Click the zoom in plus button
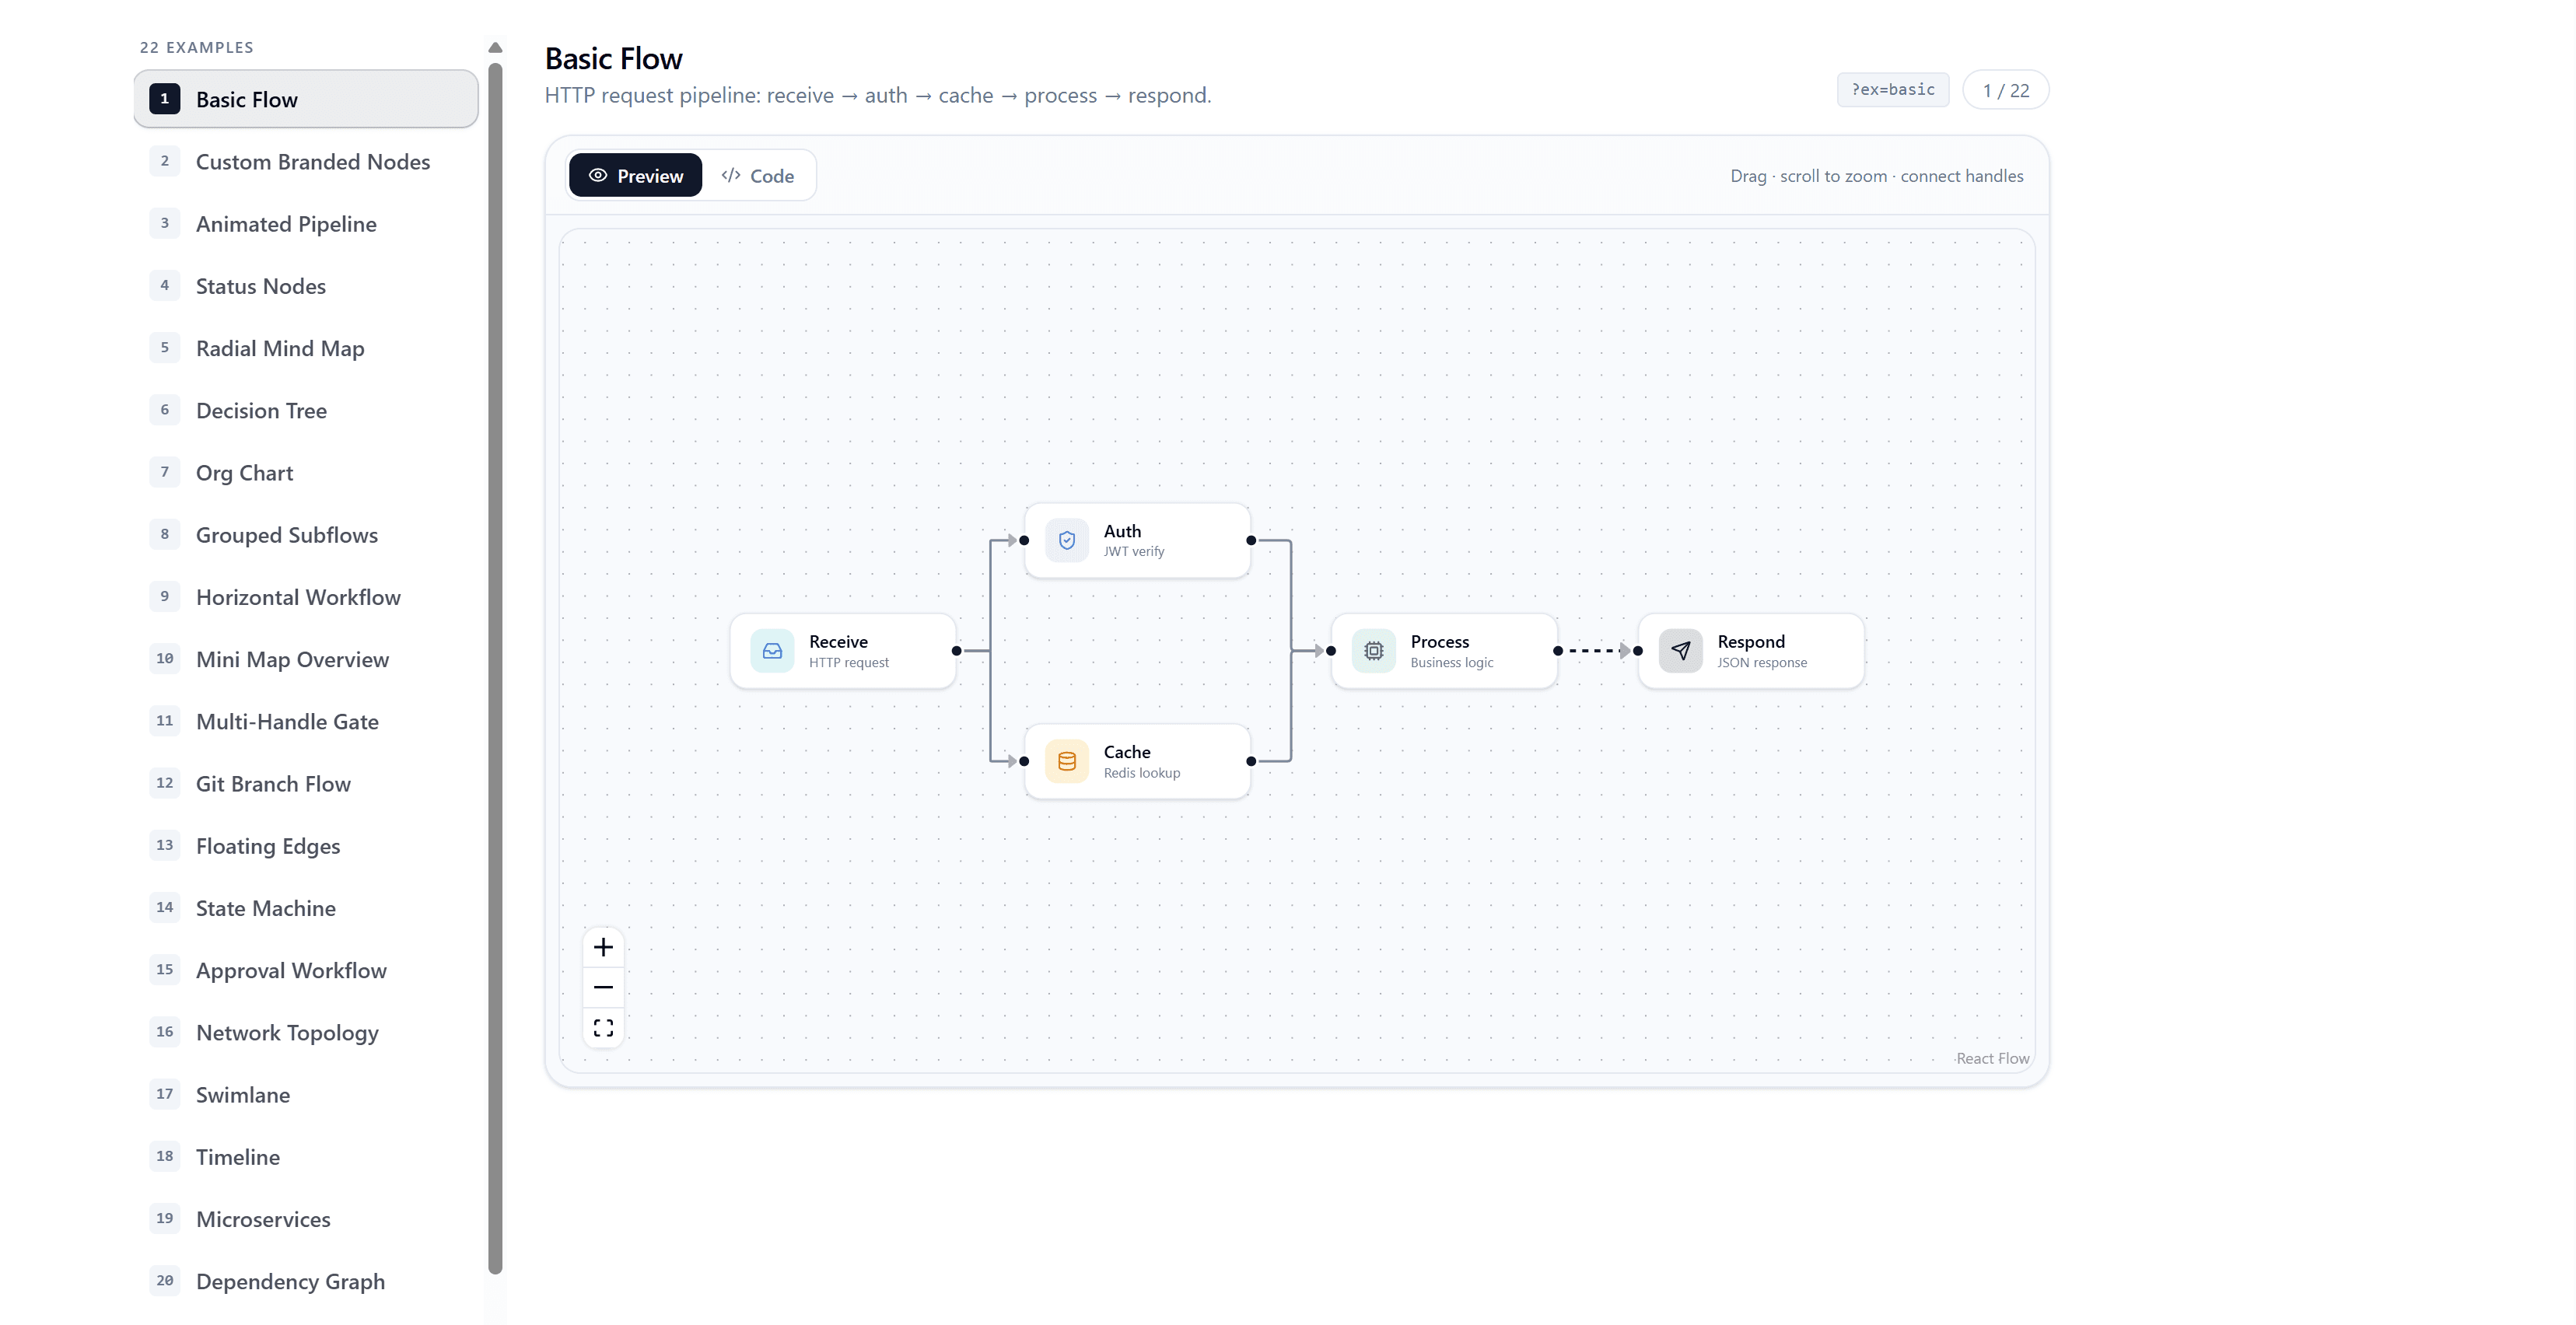The image size is (2576, 1325). (x=603, y=947)
